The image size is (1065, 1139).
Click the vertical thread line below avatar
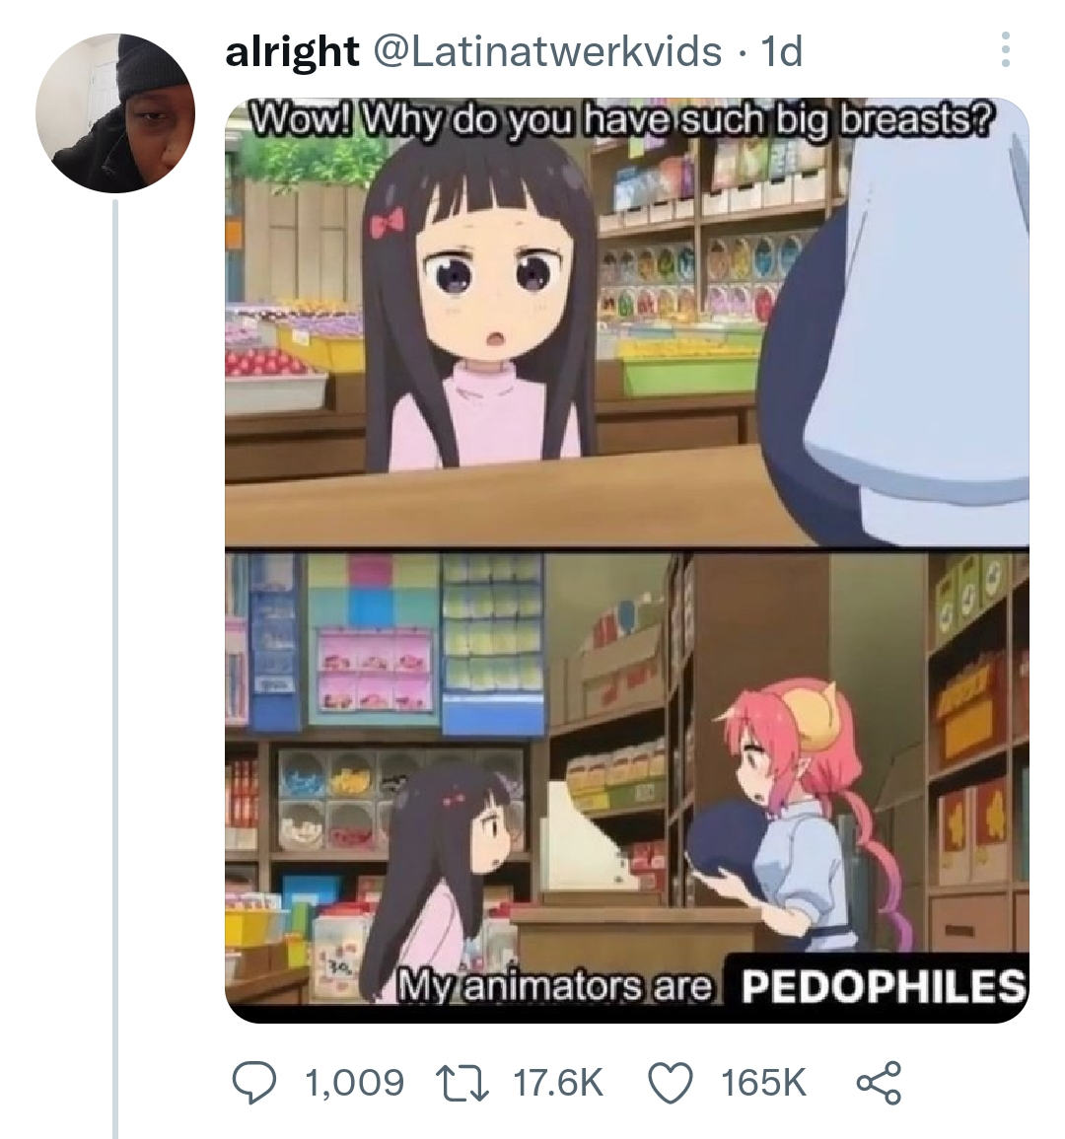[114, 669]
